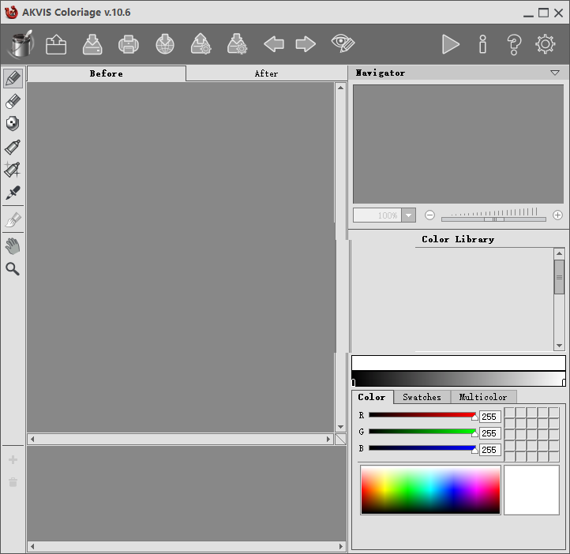Select the Pencil tool
The height and width of the screenshot is (554, 570).
pyautogui.click(x=13, y=79)
